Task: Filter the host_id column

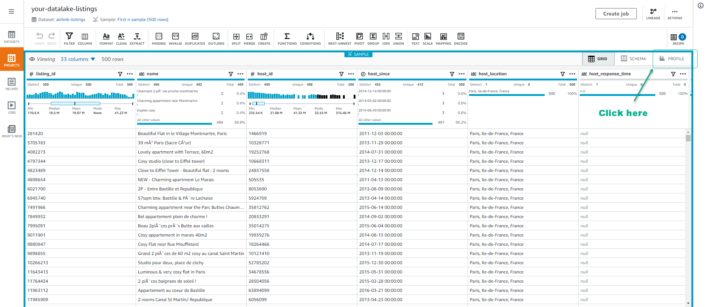Action: tap(341, 74)
